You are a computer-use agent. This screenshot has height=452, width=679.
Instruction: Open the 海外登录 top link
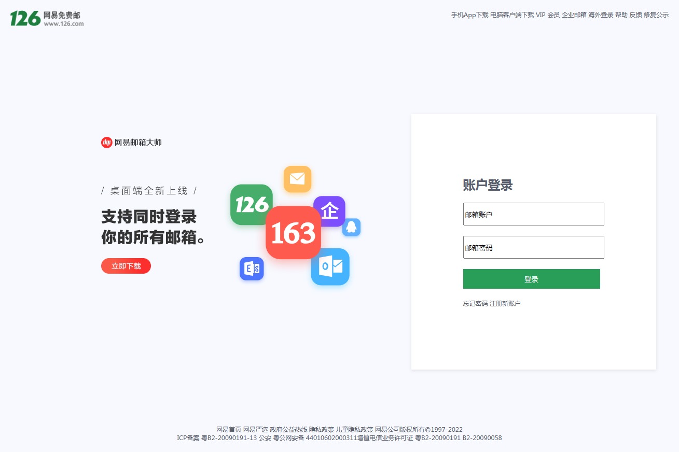pos(601,15)
